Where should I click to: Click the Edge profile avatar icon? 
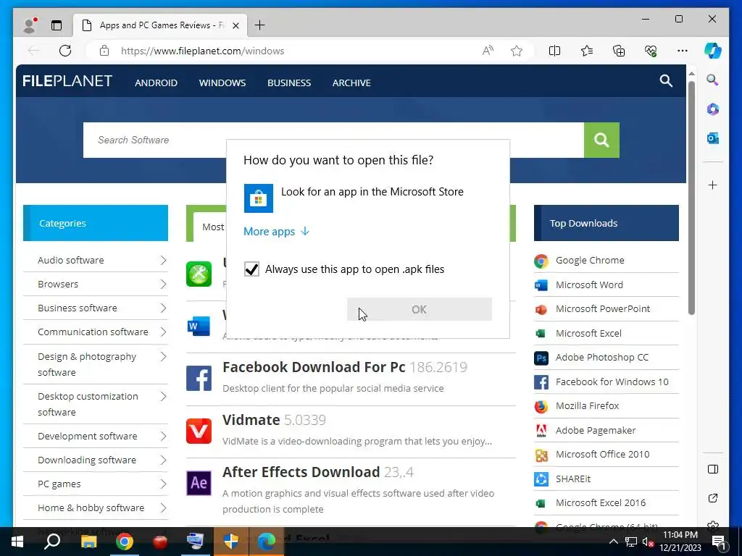(x=30, y=25)
